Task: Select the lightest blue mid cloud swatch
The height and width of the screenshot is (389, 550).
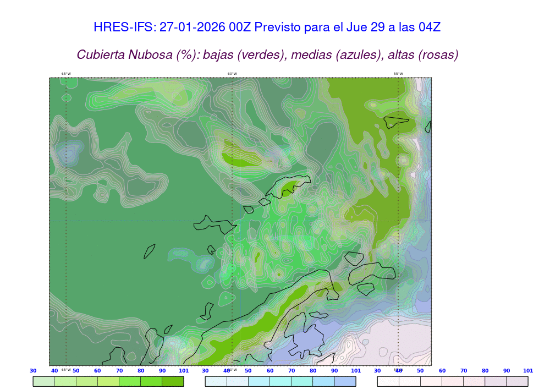Action: click(x=216, y=381)
